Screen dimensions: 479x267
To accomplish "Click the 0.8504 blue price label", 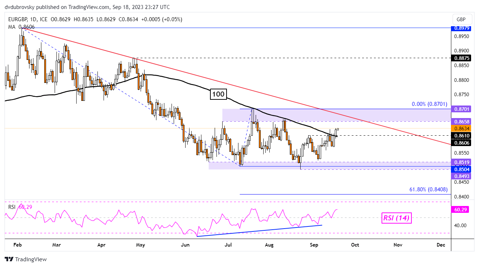I will click(461, 169).
